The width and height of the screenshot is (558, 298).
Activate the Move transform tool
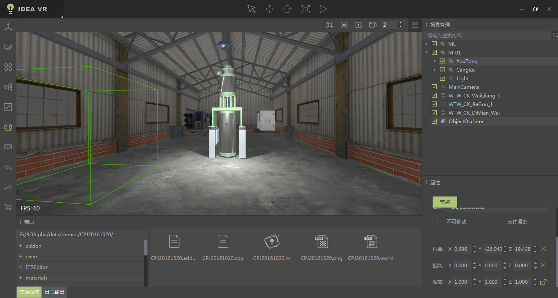(x=270, y=9)
